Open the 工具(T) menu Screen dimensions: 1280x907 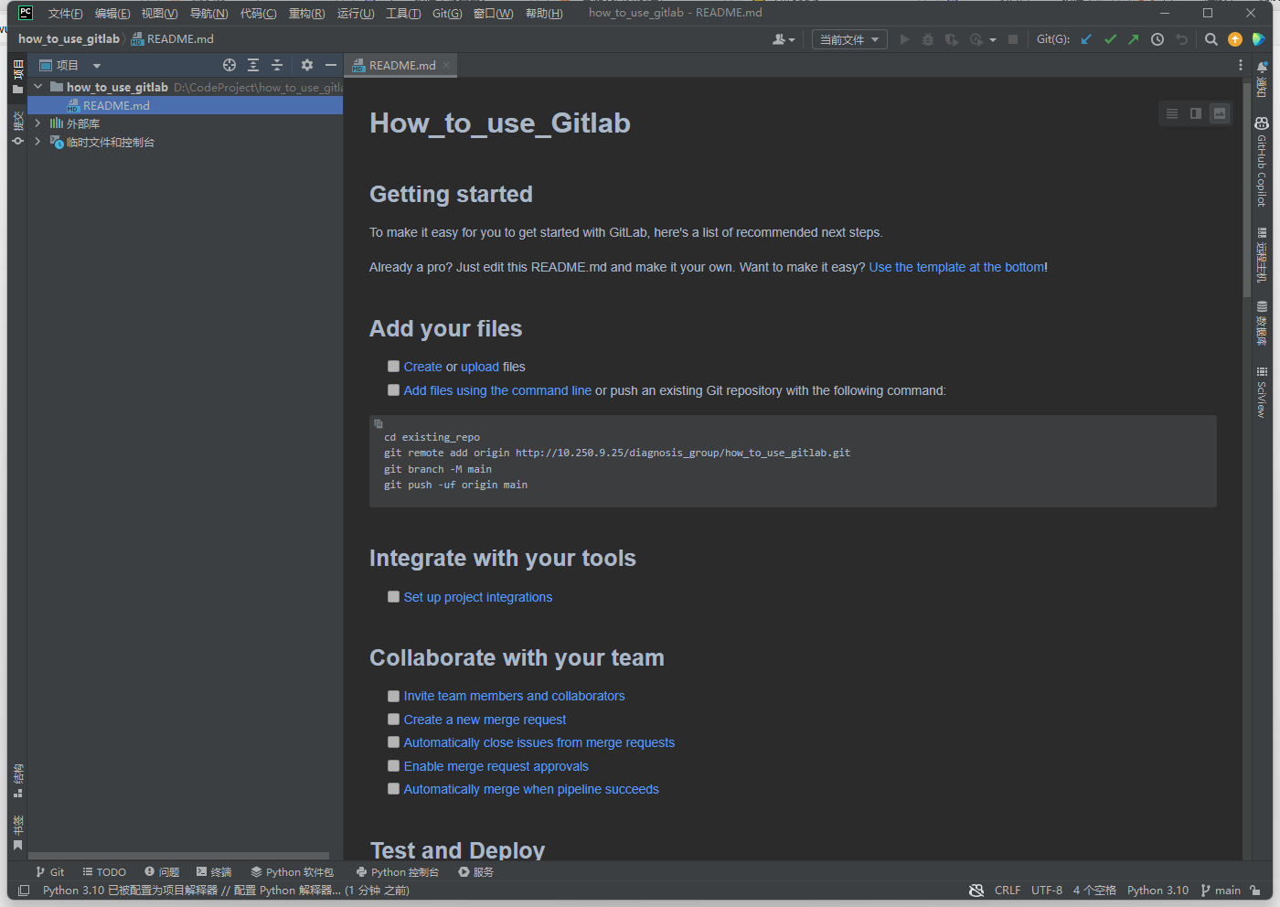coord(403,13)
